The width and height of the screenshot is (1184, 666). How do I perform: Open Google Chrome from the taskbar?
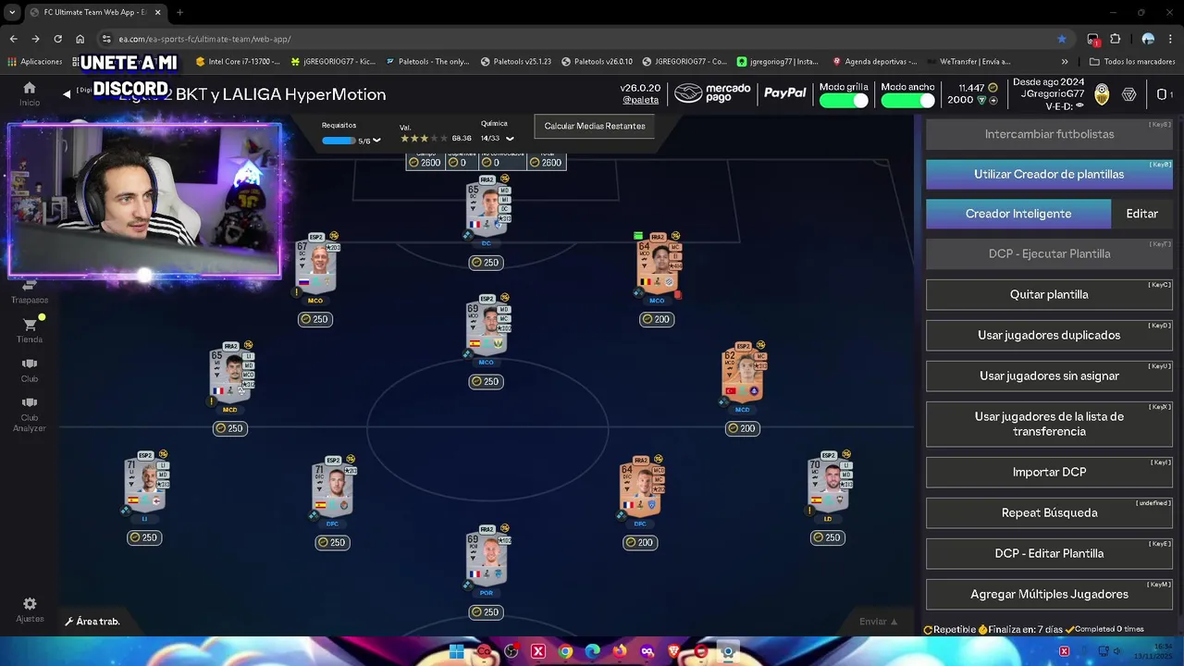pyautogui.click(x=565, y=651)
